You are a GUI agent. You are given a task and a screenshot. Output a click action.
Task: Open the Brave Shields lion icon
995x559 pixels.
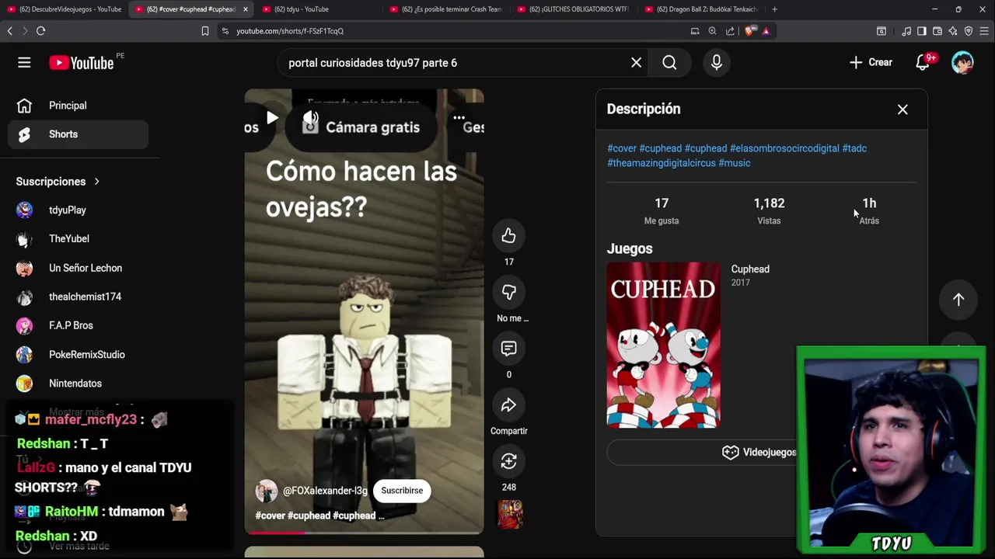(x=749, y=31)
